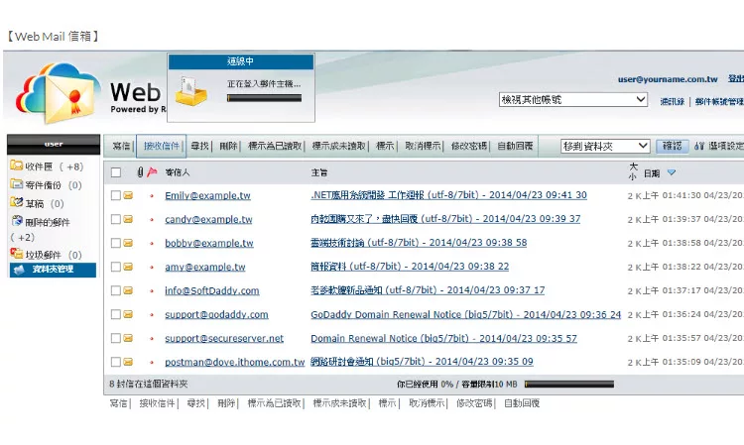Click 接收信件 in the top toolbar

[x=161, y=146]
